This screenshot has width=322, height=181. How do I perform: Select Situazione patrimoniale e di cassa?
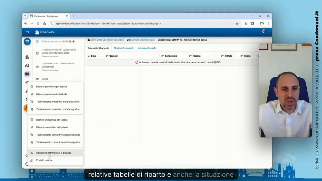54,153
